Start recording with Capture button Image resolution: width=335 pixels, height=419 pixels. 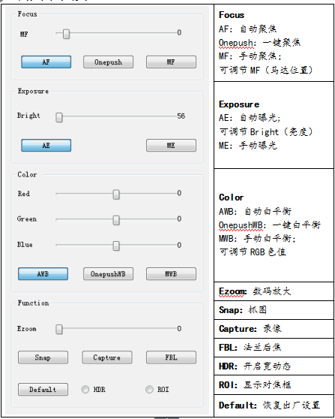(x=107, y=357)
